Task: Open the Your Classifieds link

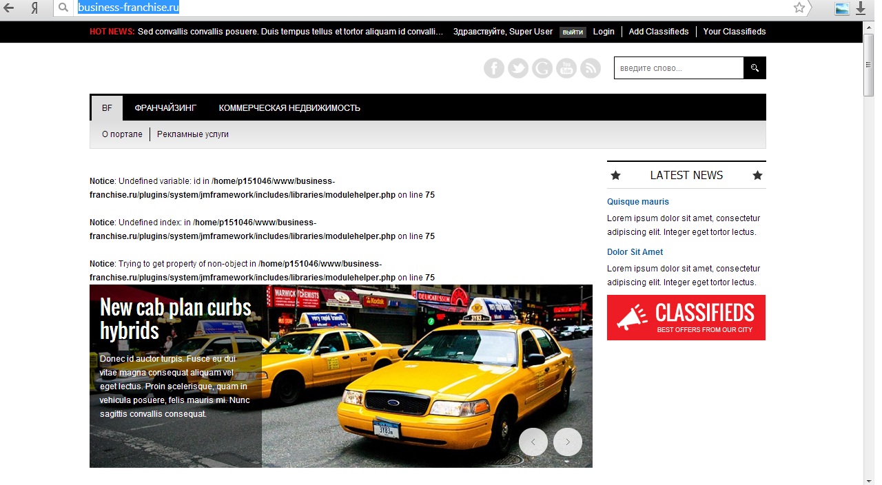Action: (735, 32)
